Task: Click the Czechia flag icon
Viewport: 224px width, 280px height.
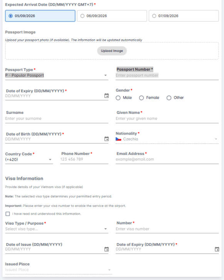Action: click(119, 139)
